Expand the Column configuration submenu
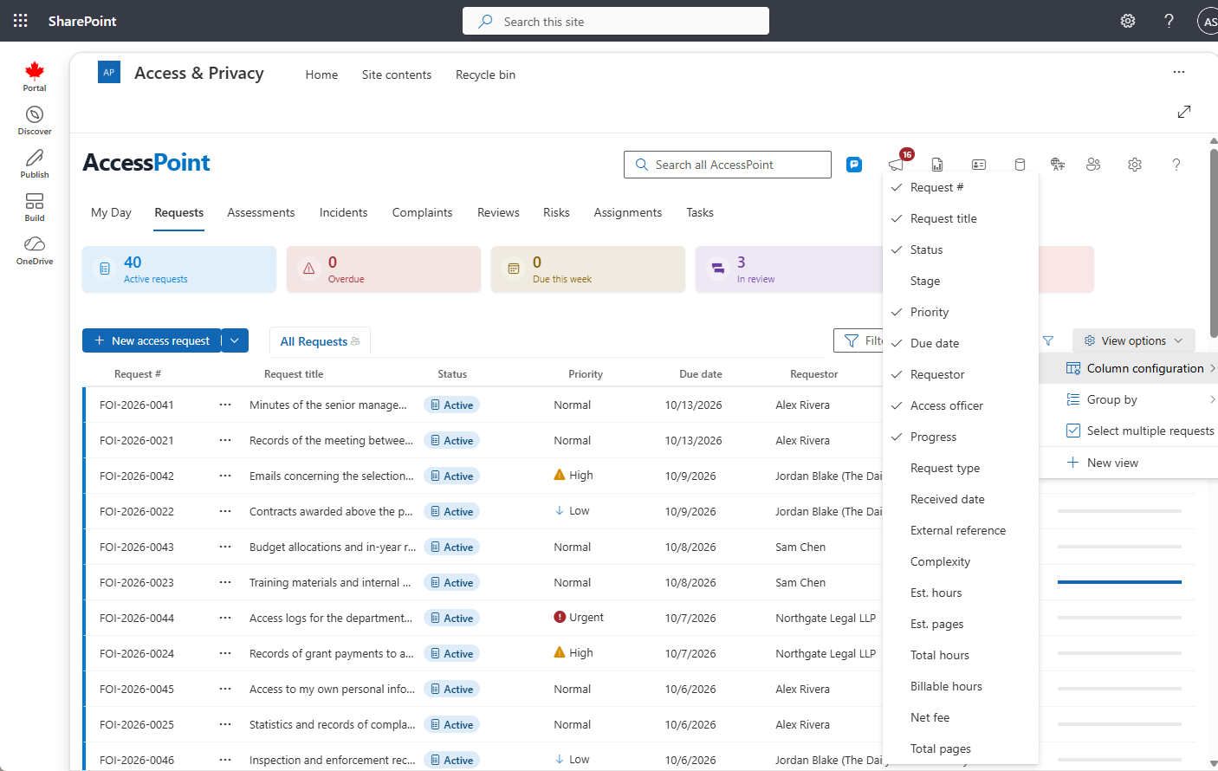This screenshot has height=771, width=1218. (1129, 368)
